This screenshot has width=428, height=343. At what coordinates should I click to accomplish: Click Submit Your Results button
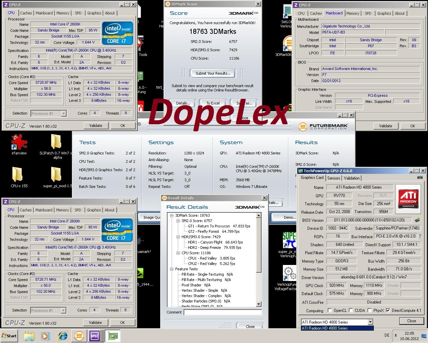(213, 73)
